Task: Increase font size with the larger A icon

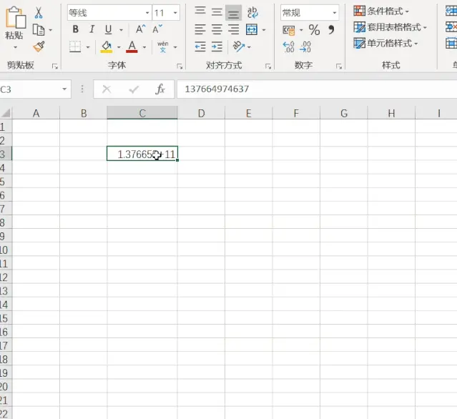Action: tap(140, 29)
